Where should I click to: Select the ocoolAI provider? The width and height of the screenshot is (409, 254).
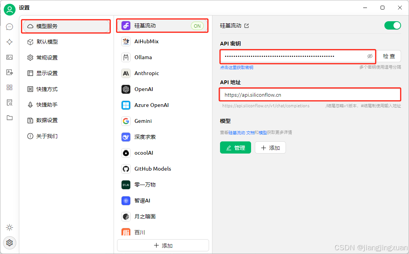(163, 153)
